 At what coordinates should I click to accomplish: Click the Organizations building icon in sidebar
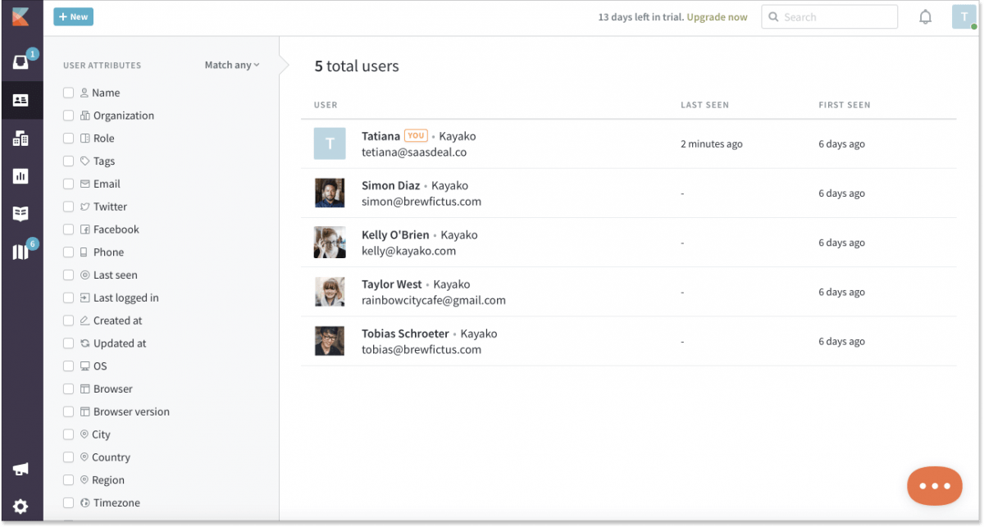[x=20, y=139]
